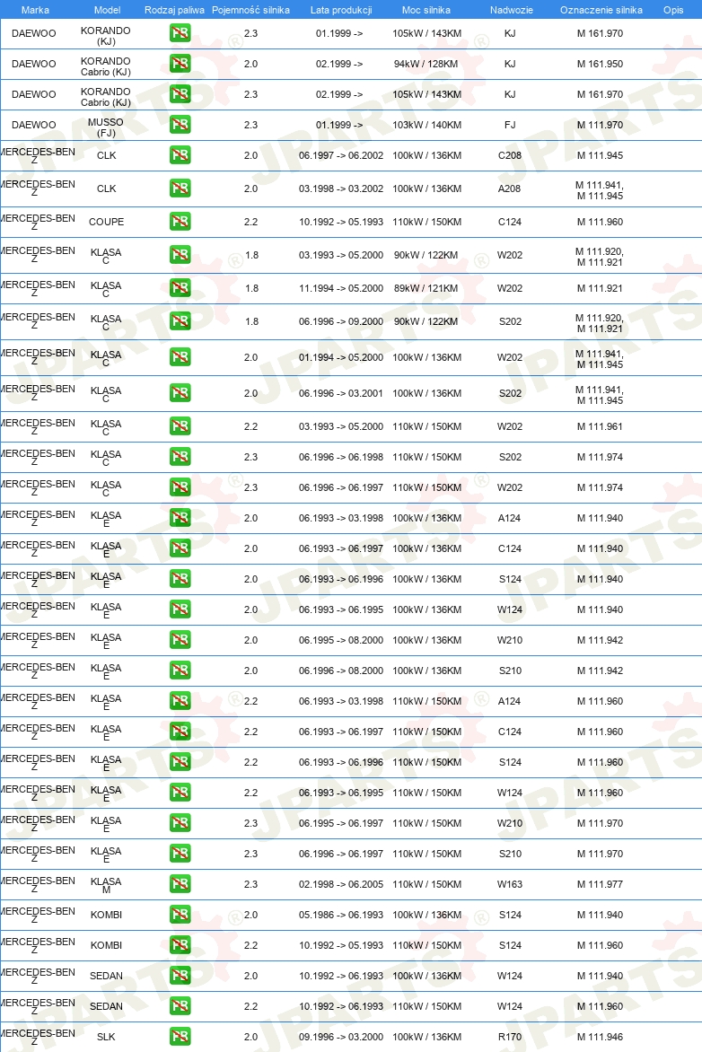Click the fuel icon for KLASA C 1.8 S202

180,321
